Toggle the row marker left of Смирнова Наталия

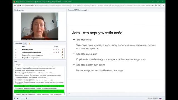(x=16, y=55)
